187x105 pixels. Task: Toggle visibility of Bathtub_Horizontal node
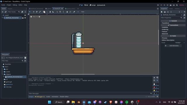25,18
